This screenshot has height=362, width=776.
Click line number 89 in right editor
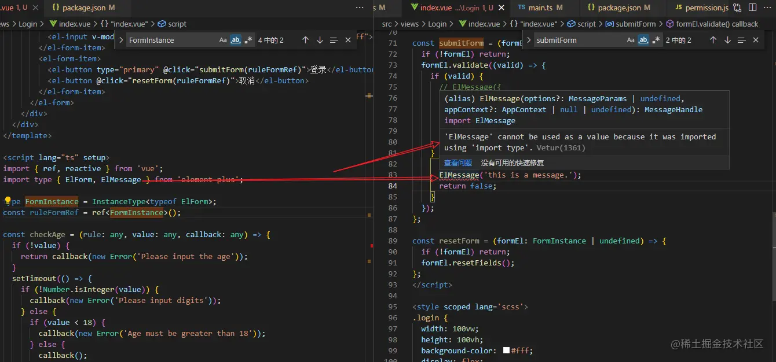(x=392, y=241)
